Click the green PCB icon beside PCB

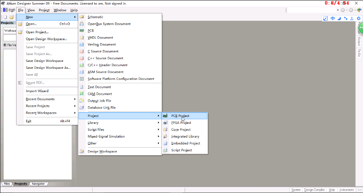(x=82, y=31)
